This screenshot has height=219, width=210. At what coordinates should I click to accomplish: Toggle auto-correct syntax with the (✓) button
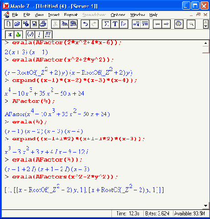pyautogui.click(x=31, y=35)
